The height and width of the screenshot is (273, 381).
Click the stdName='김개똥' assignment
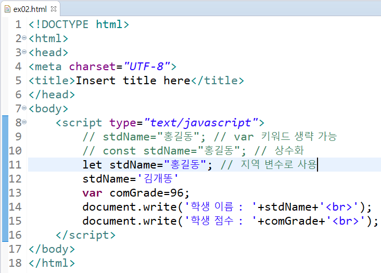(131, 178)
